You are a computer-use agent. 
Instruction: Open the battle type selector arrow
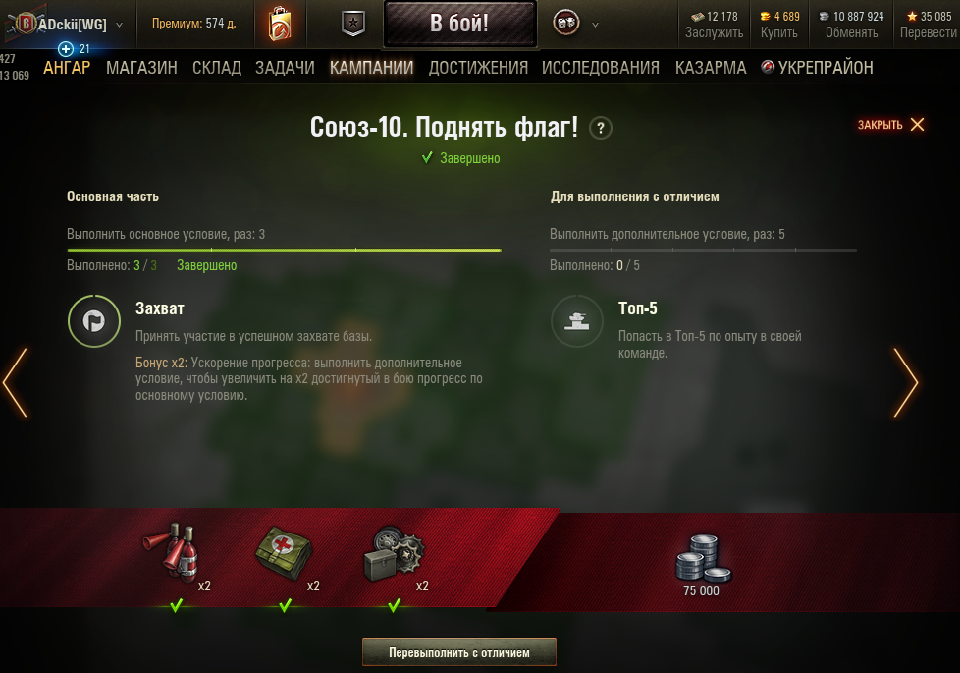coord(595,26)
